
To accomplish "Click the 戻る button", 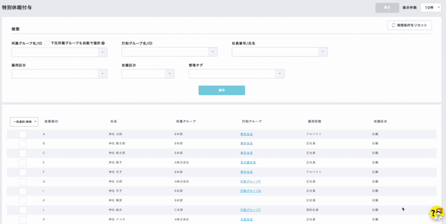I will click(387, 8).
